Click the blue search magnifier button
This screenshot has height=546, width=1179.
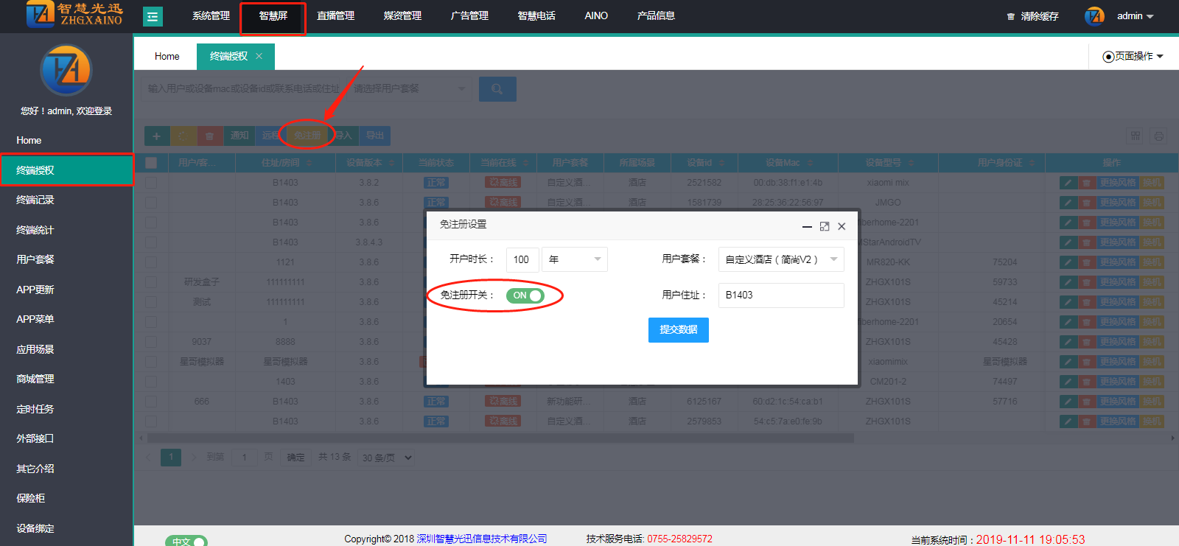click(x=497, y=89)
